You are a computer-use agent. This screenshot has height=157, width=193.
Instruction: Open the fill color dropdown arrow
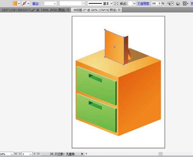point(19,4)
